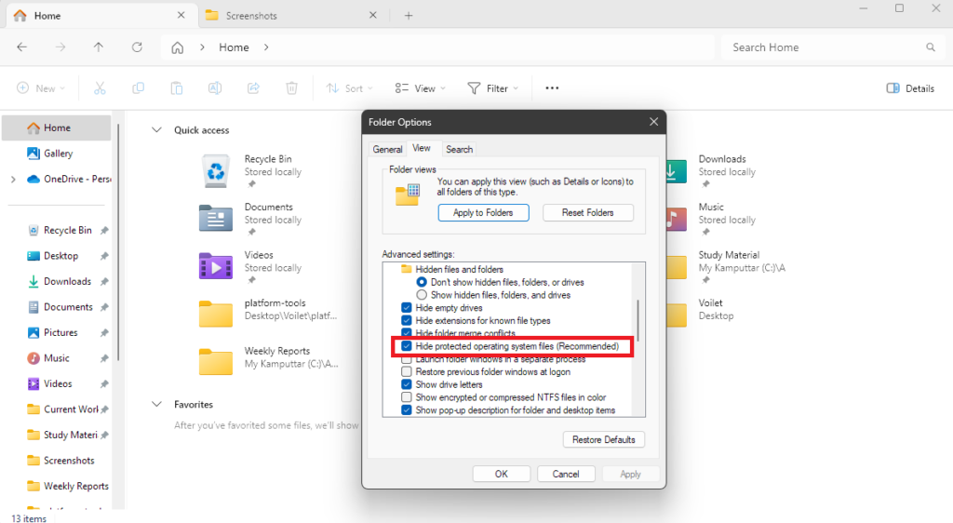Open the View dropdown in toolbar
953x523 pixels.
(x=420, y=88)
